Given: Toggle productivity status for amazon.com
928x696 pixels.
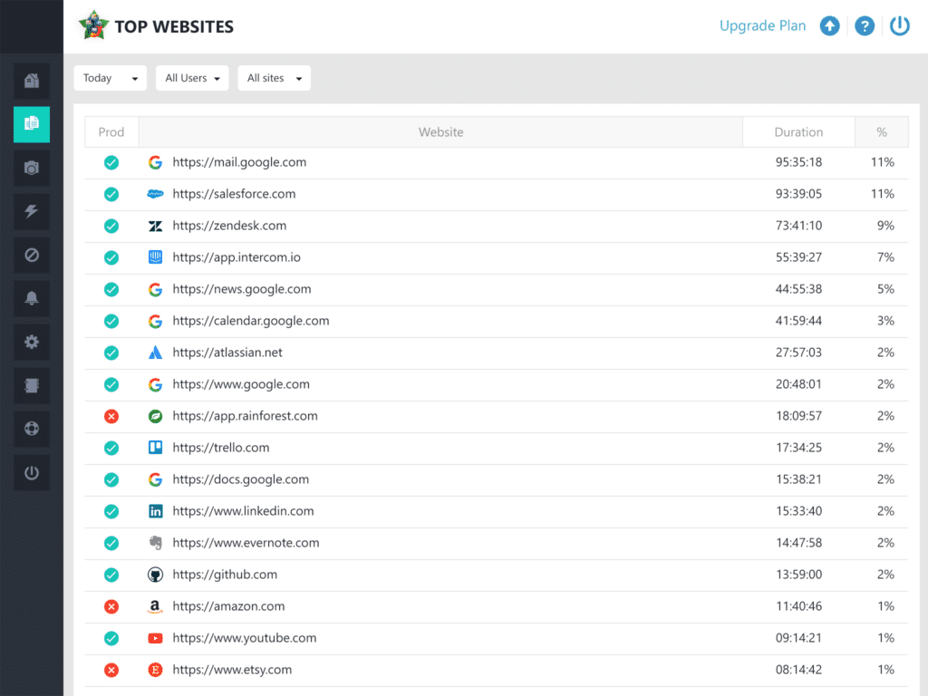Looking at the screenshot, I should pyautogui.click(x=111, y=606).
